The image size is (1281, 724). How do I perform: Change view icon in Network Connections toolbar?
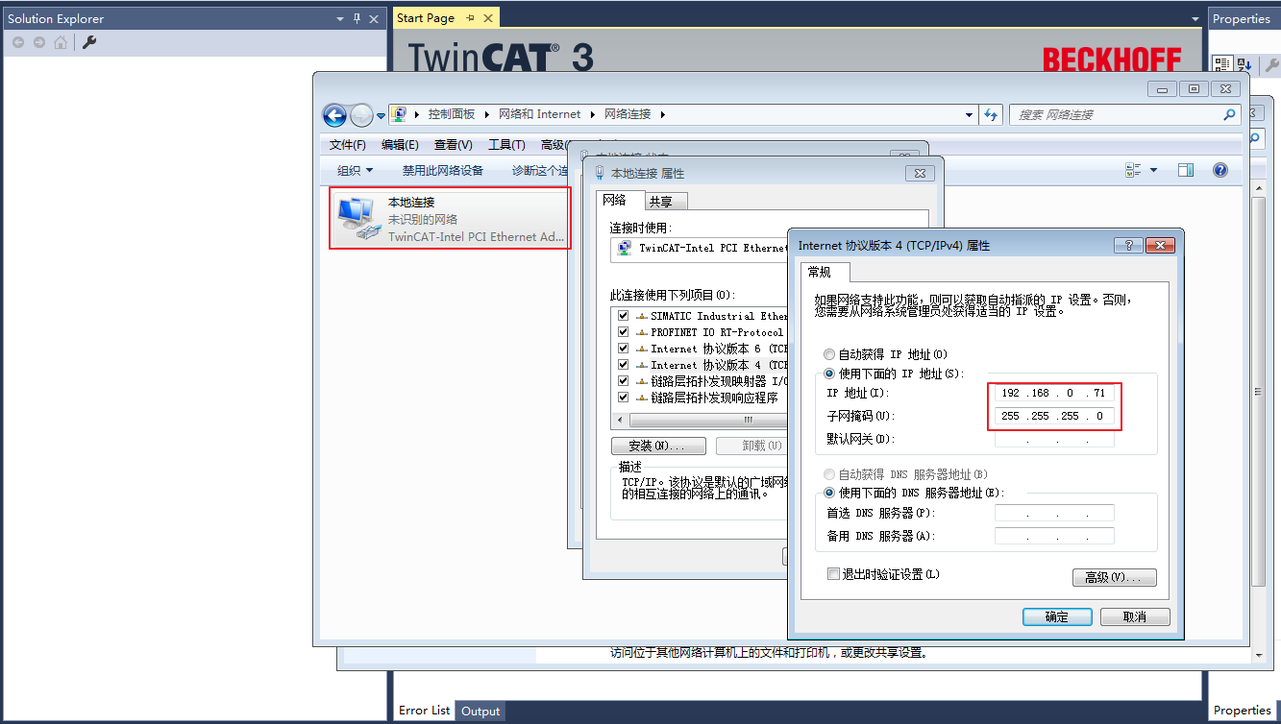click(1133, 170)
